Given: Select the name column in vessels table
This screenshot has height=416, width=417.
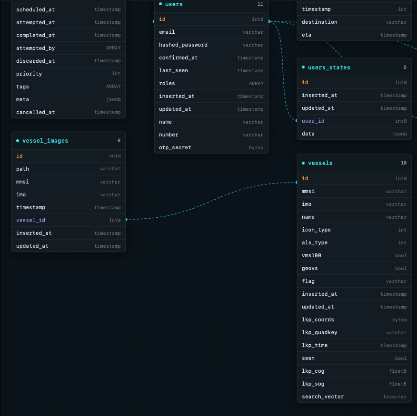Looking at the screenshot, I should click(x=354, y=217).
